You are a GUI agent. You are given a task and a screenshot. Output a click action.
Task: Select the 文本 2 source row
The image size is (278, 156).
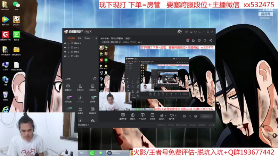click(81, 47)
